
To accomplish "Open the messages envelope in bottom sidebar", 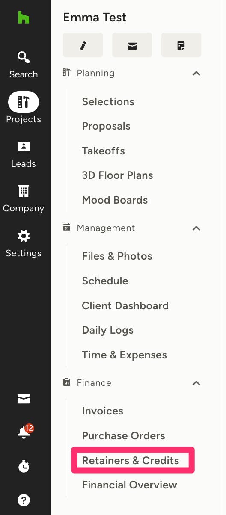I will [24, 399].
